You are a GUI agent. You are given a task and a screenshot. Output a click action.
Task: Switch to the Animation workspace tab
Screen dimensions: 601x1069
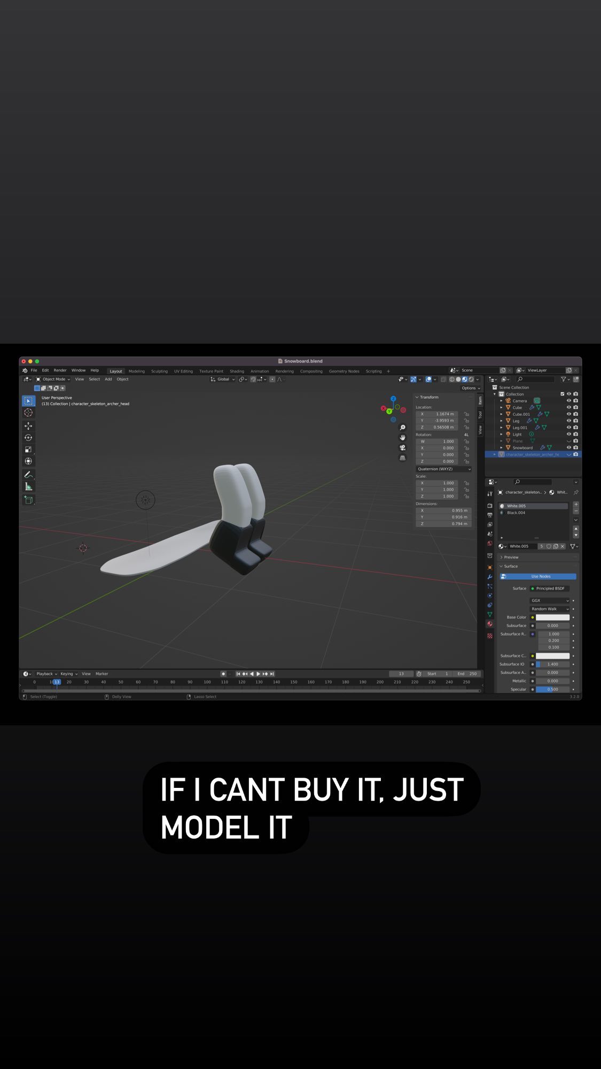click(x=260, y=371)
